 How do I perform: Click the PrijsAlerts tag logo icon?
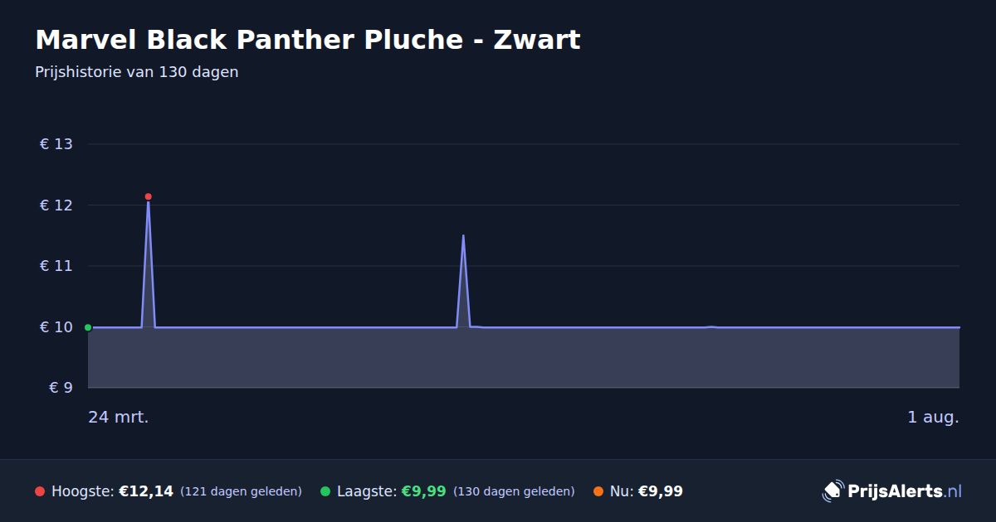(832, 491)
